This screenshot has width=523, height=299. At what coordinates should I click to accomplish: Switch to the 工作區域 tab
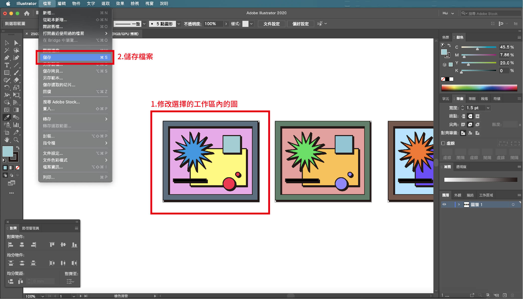click(486, 195)
